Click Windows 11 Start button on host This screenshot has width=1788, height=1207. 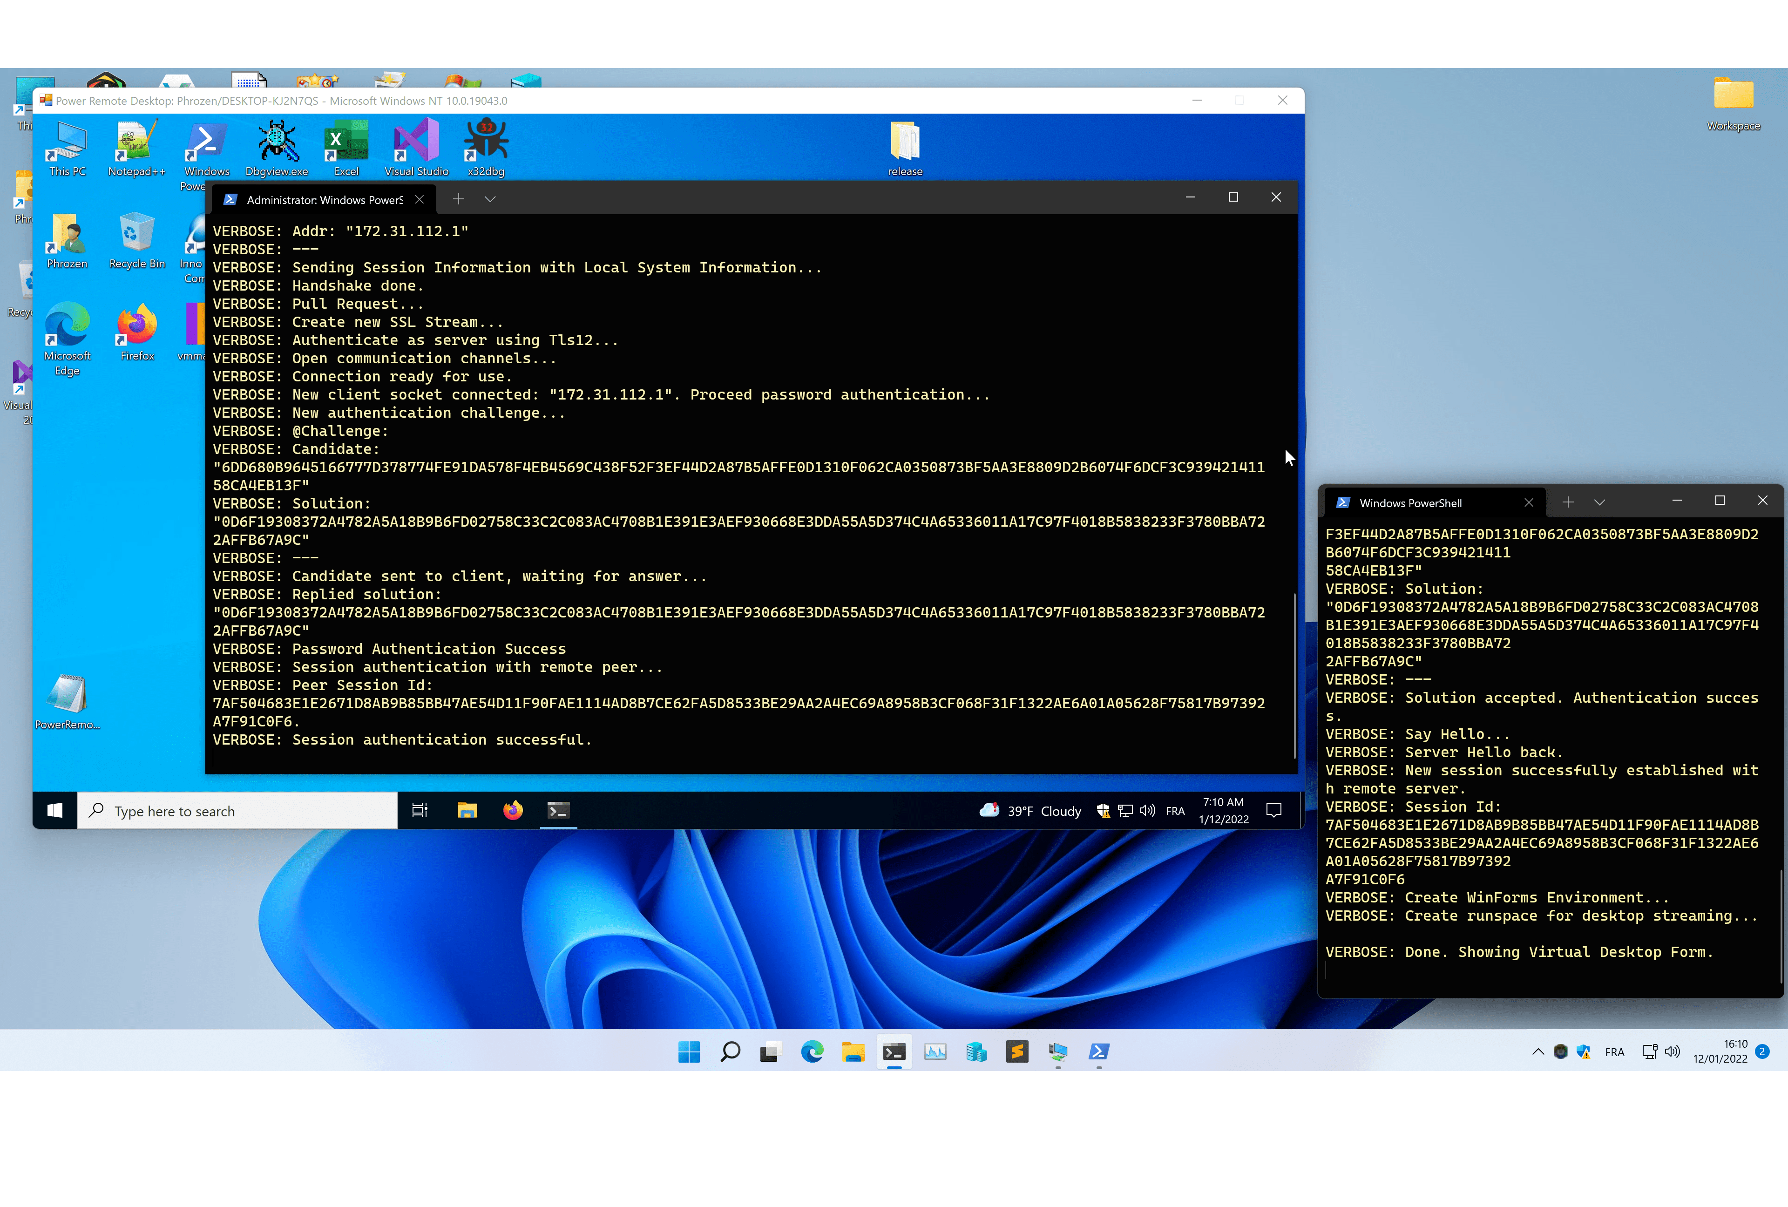689,1051
